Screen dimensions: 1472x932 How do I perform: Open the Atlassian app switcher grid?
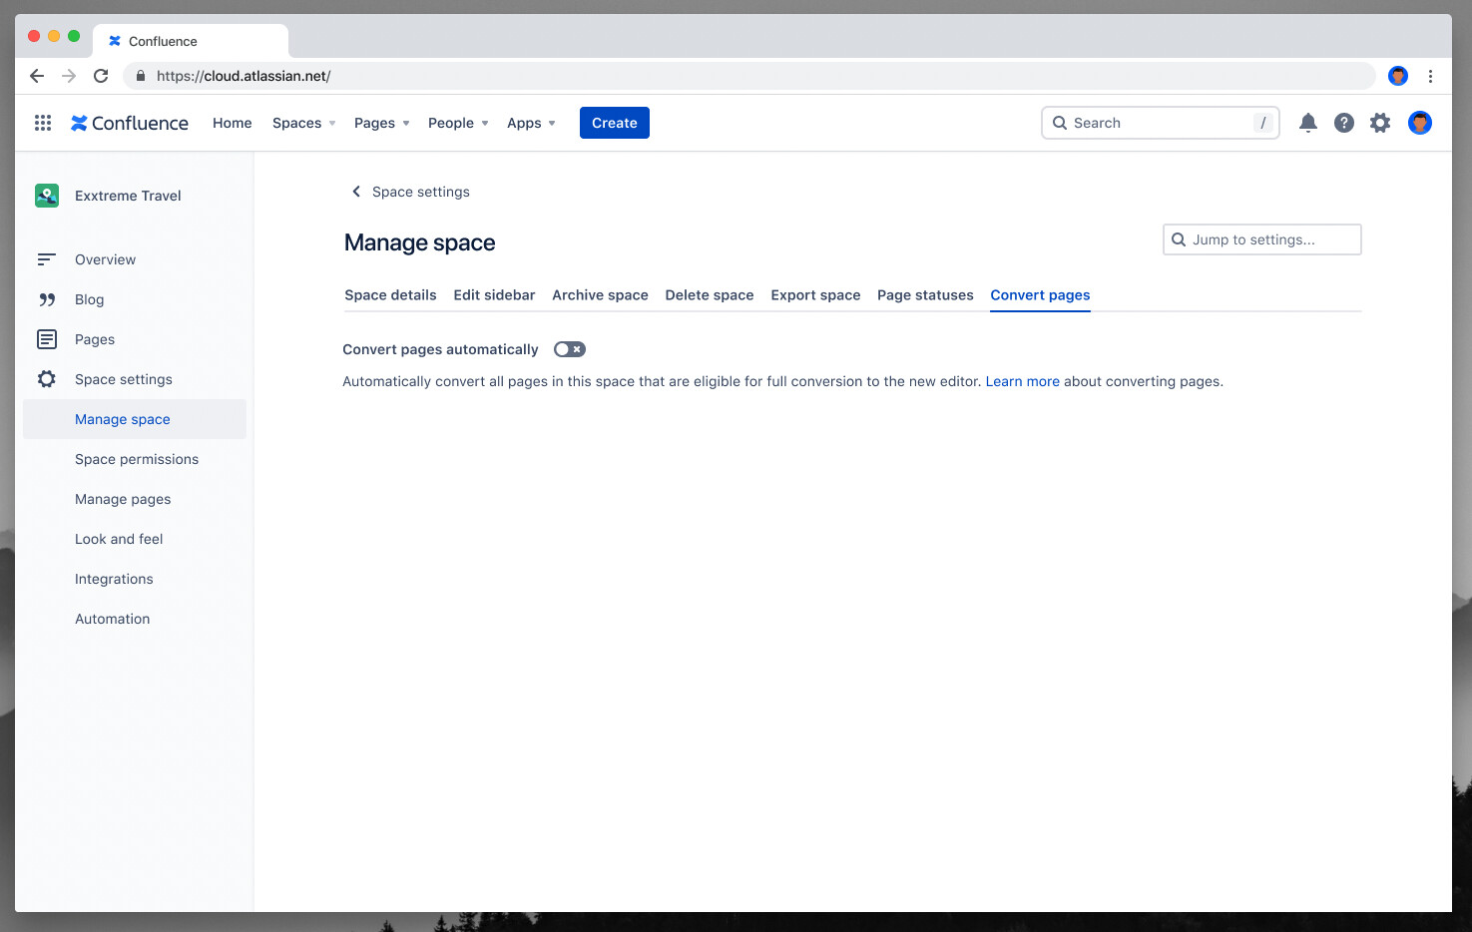42,122
